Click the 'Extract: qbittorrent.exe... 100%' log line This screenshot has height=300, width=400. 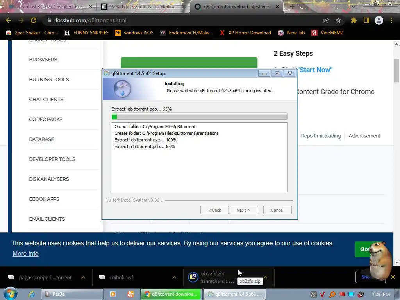click(146, 140)
